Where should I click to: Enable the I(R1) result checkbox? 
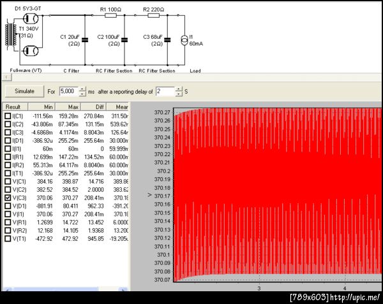click(8, 157)
